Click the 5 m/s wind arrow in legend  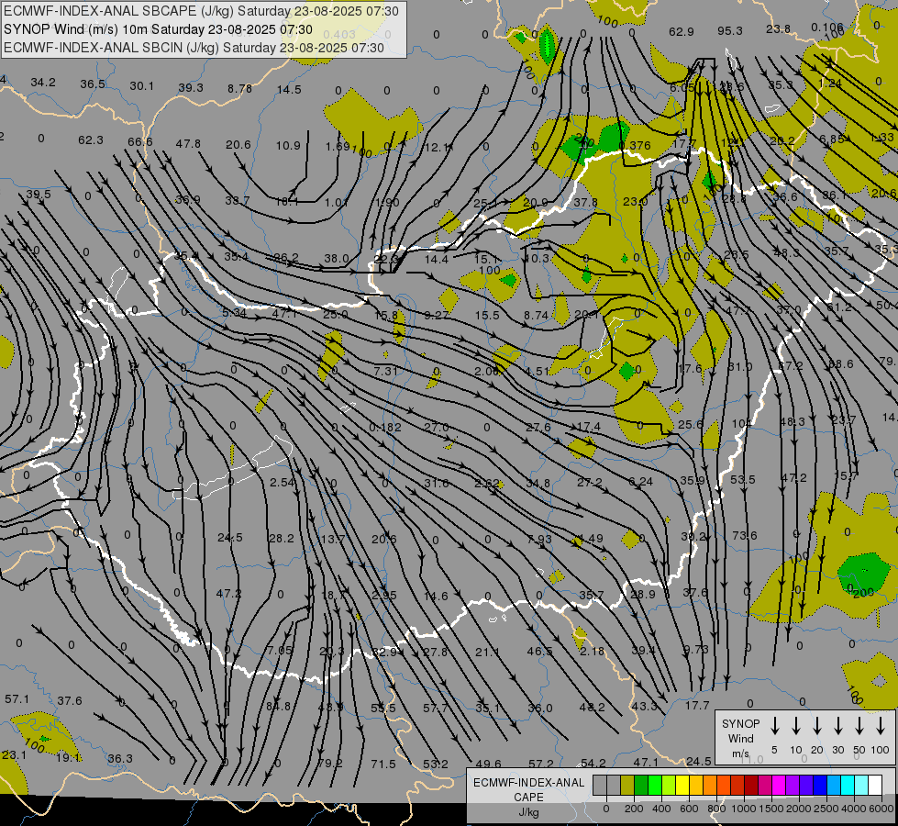pyautogui.click(x=774, y=725)
